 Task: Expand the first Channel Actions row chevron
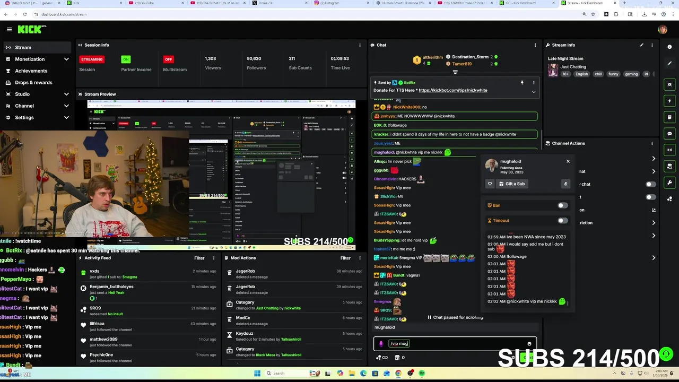[654, 159]
